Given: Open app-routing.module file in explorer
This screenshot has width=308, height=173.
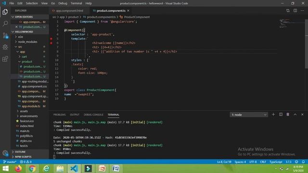Looking at the screenshot, I should click(x=35, y=81).
